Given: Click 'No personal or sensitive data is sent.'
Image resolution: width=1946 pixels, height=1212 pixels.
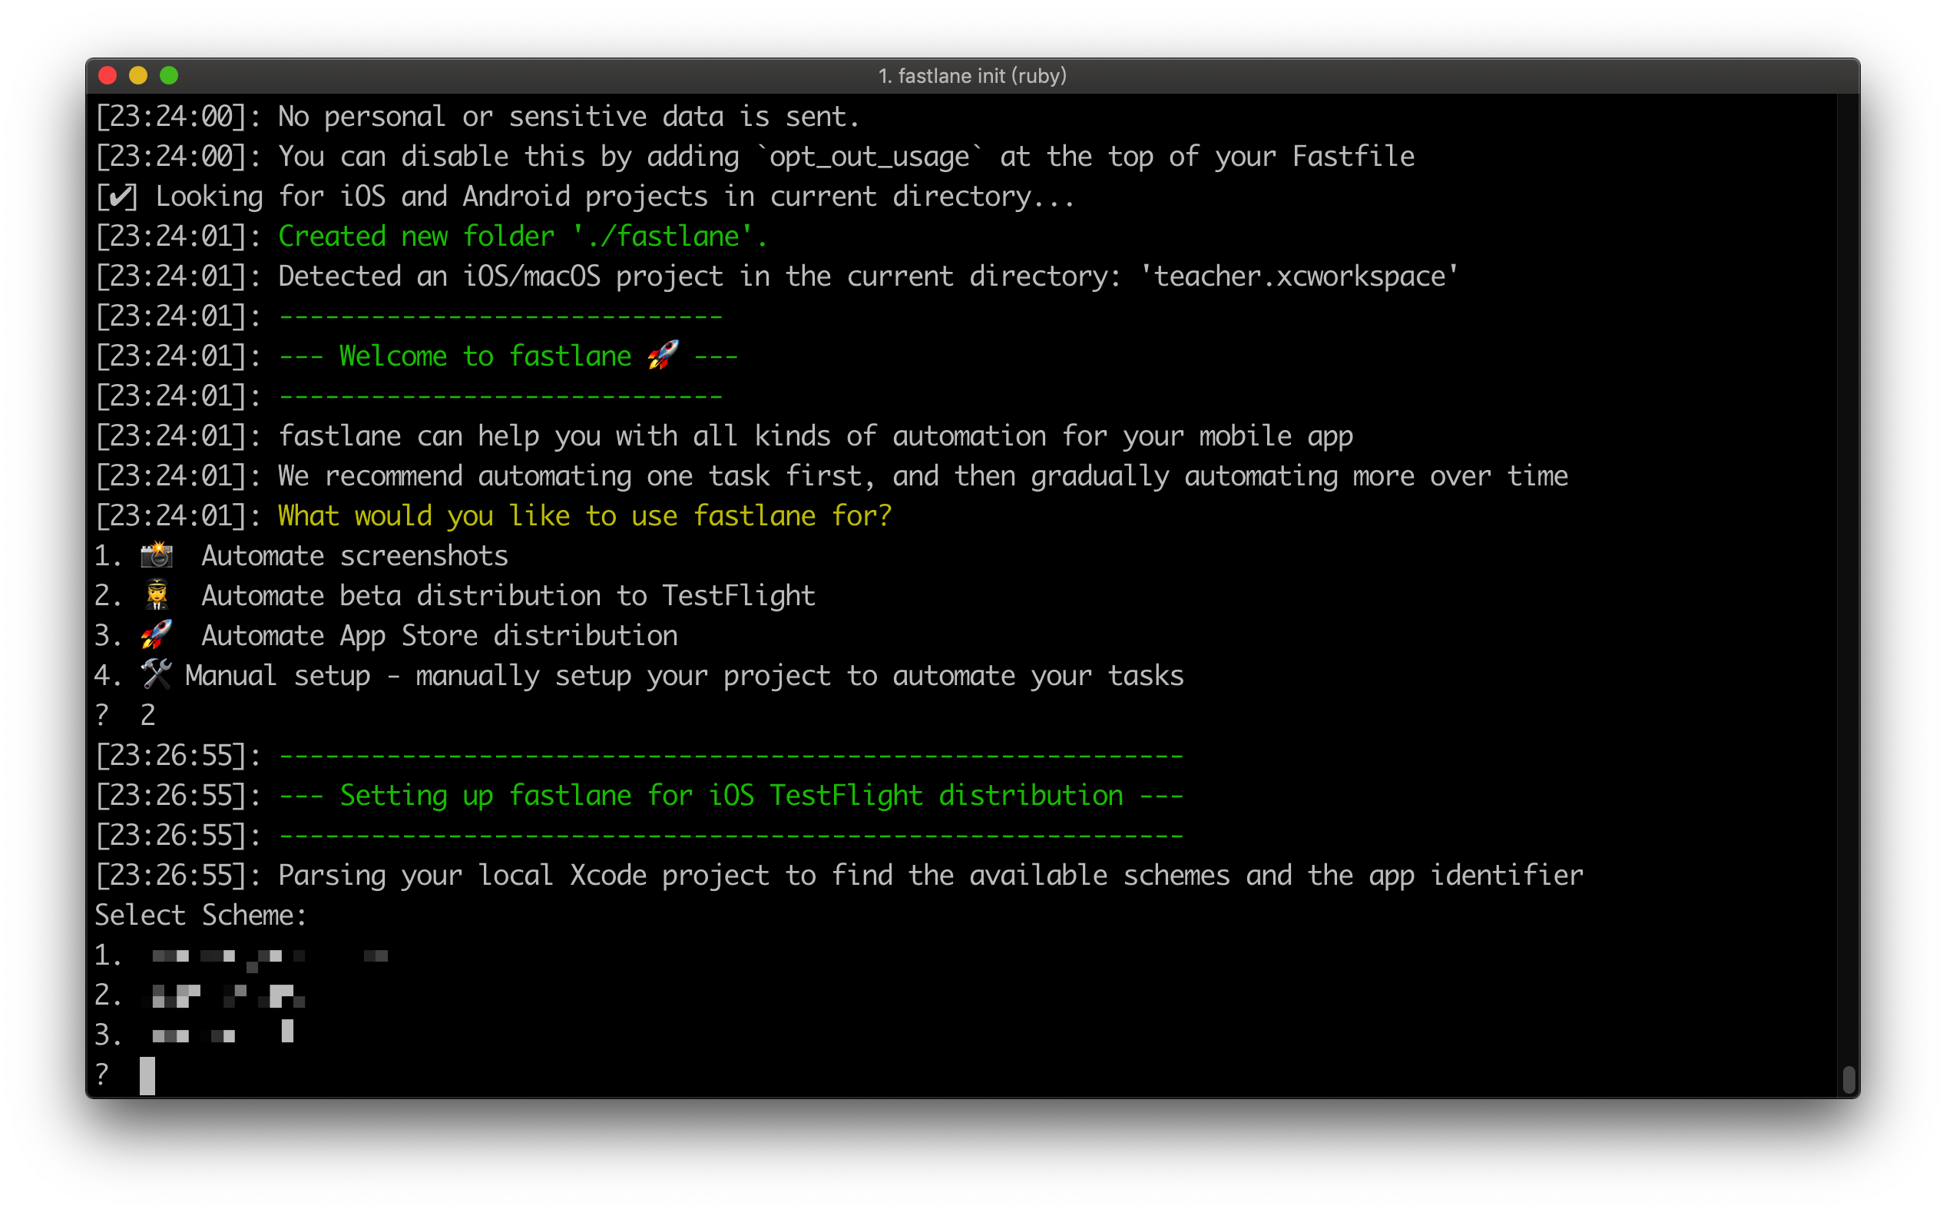Looking at the screenshot, I should (x=568, y=116).
